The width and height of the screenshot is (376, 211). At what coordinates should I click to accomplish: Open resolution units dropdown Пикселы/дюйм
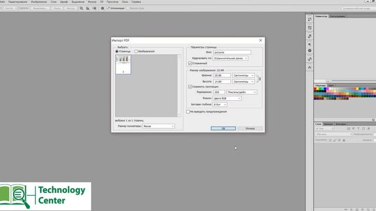point(241,92)
